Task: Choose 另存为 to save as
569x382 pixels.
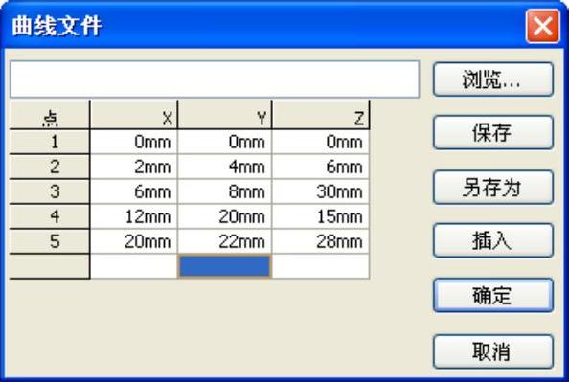Action: (x=493, y=188)
